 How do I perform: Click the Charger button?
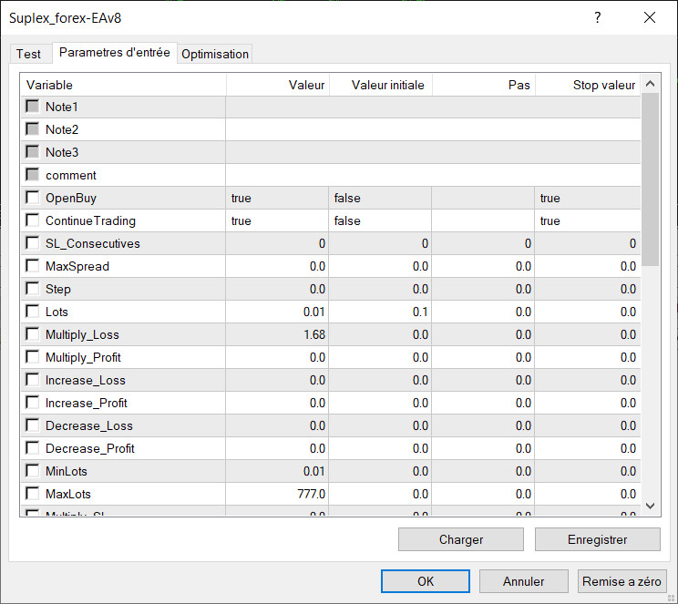(461, 539)
